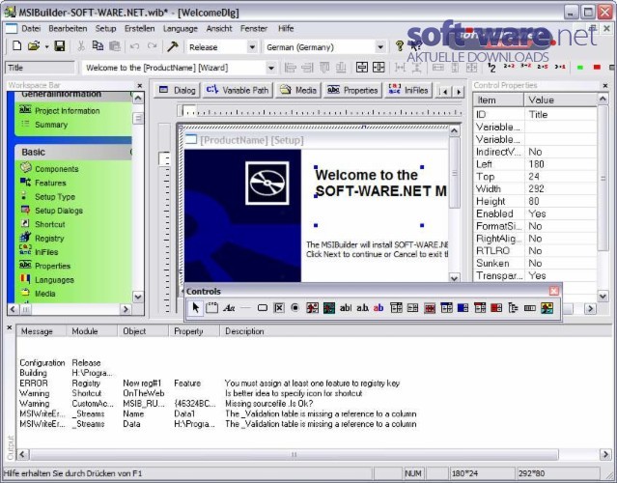Select the red-blue 'ab' text control

pyautogui.click(x=379, y=308)
